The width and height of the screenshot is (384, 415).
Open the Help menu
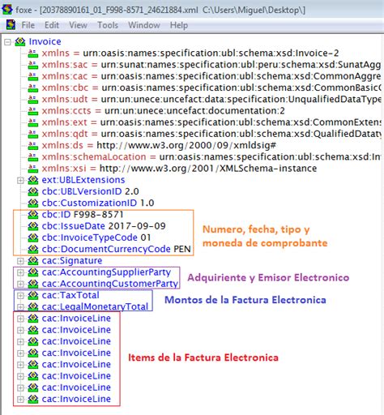(179, 25)
